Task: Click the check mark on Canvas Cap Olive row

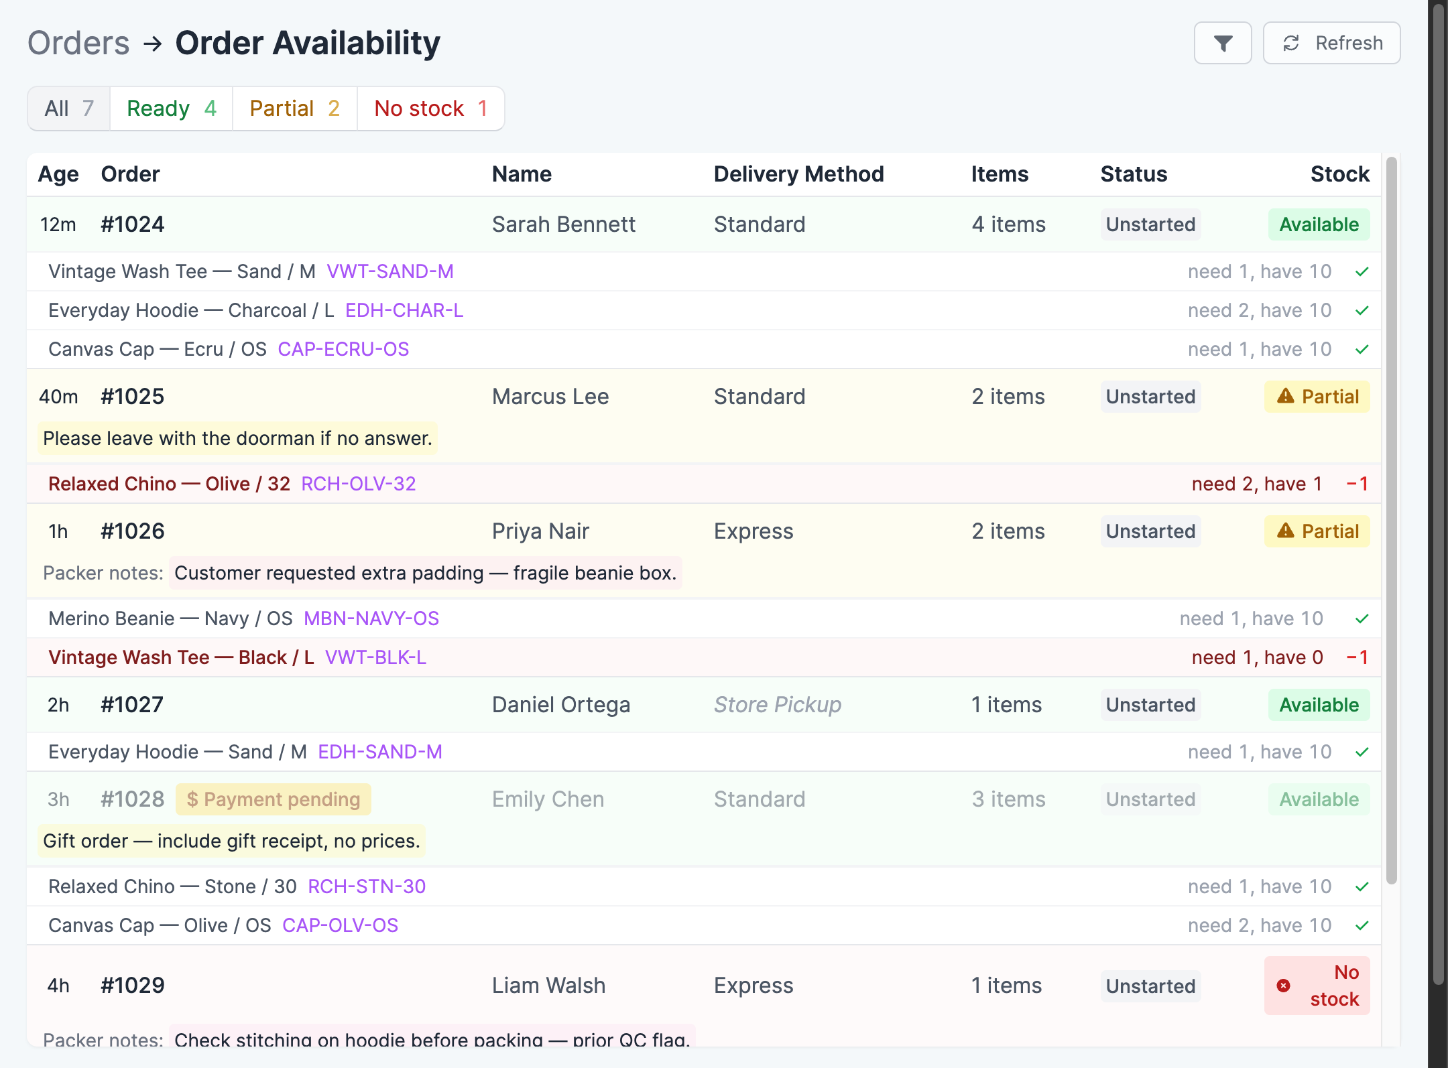Action: [x=1362, y=925]
